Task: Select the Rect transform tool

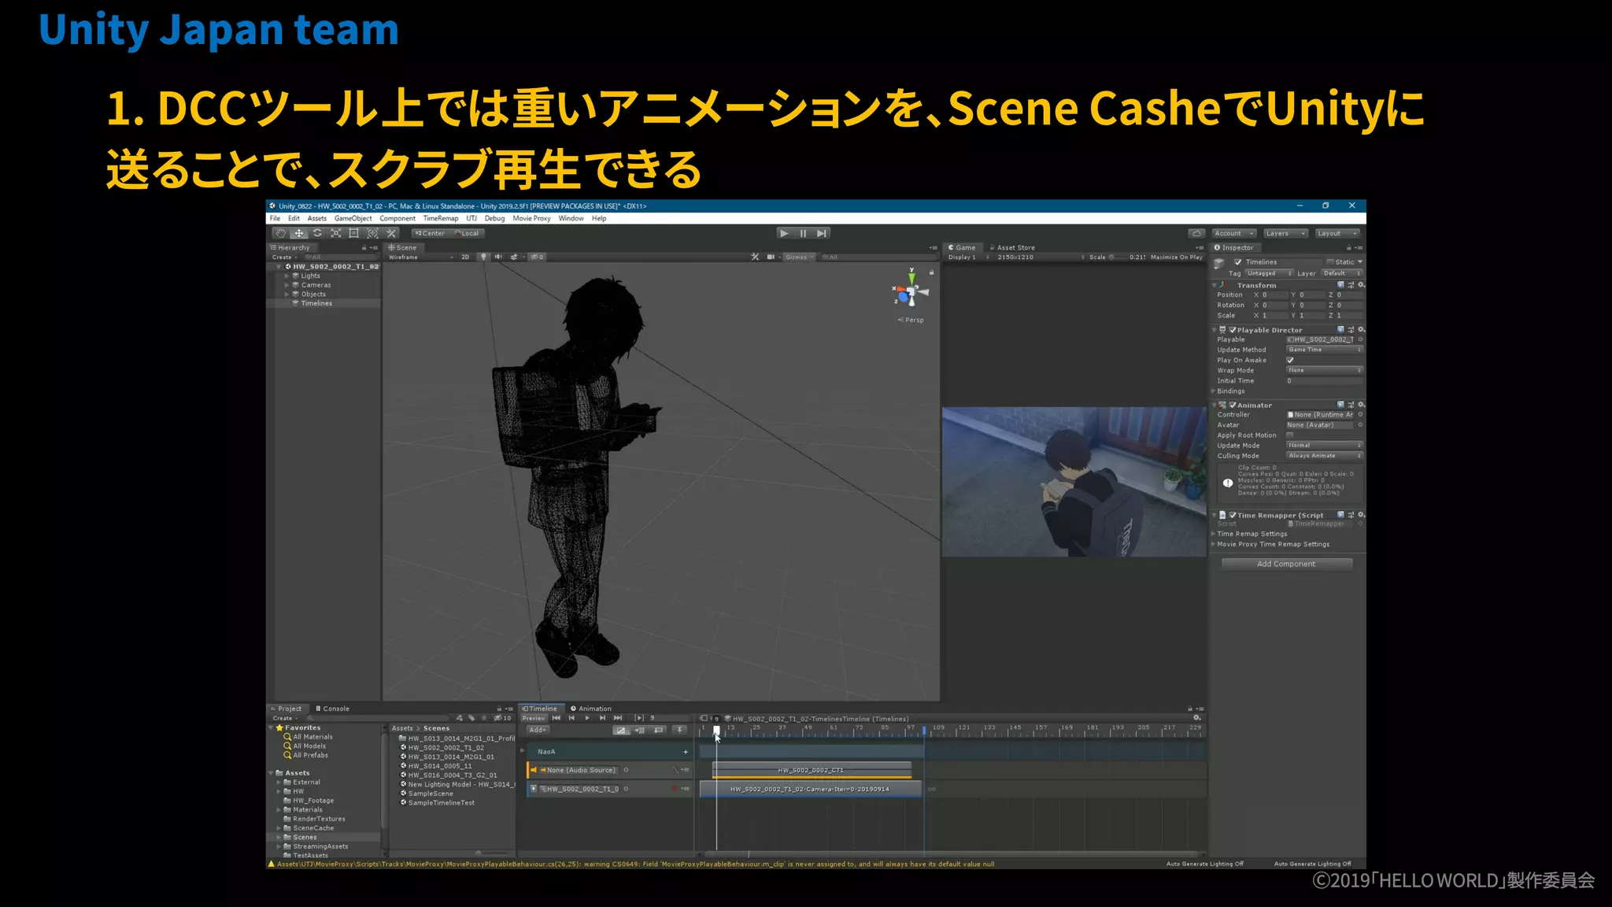Action: pos(354,233)
